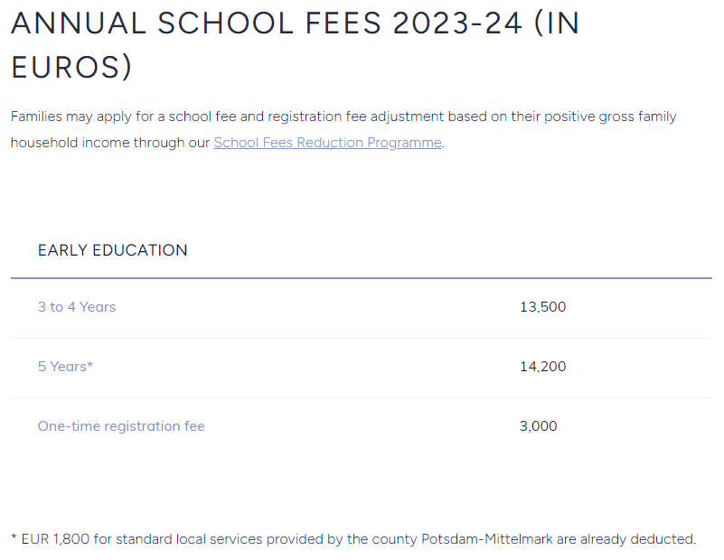Image resolution: width=724 pixels, height=560 pixels.
Task: Click the asterisk starting the footnote
Action: point(14,537)
